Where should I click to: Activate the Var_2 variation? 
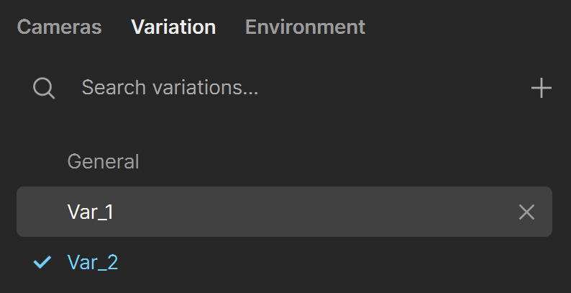[x=284, y=262]
